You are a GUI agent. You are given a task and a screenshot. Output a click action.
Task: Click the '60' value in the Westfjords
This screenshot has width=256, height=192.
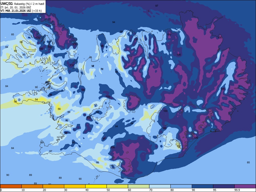15,51
